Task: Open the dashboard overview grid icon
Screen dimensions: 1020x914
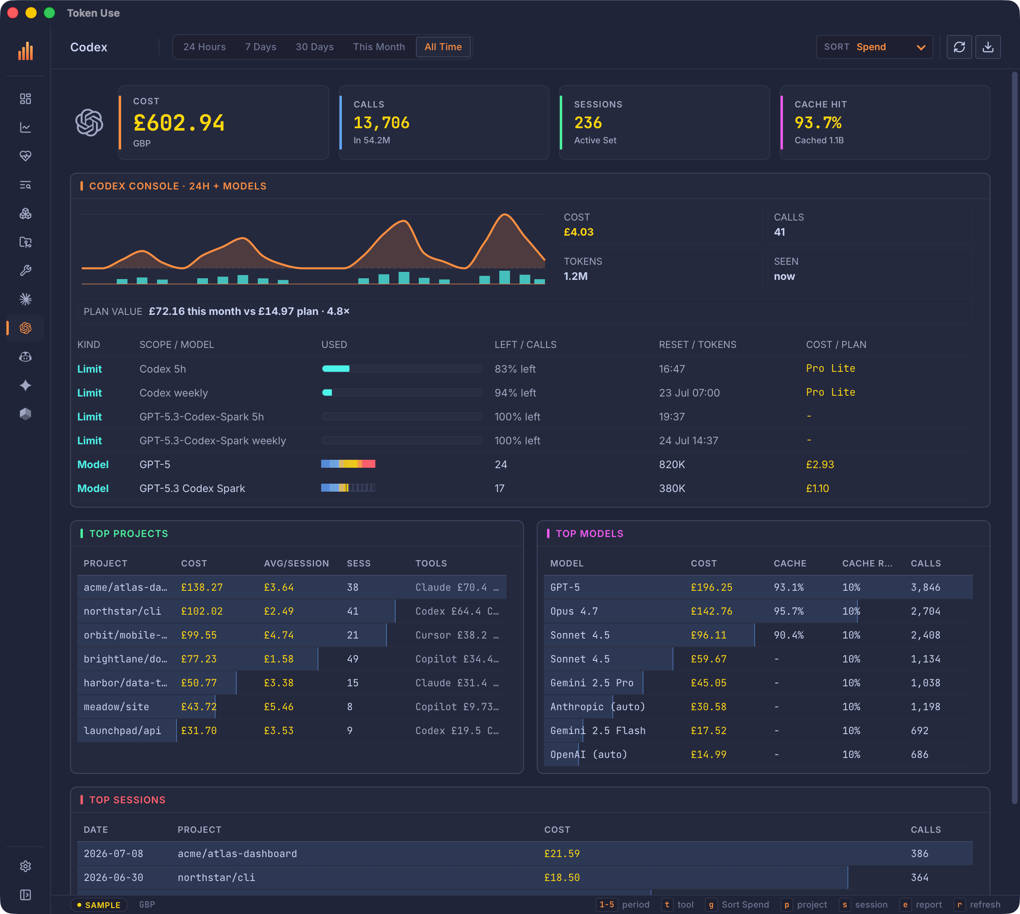Action: pyautogui.click(x=25, y=98)
